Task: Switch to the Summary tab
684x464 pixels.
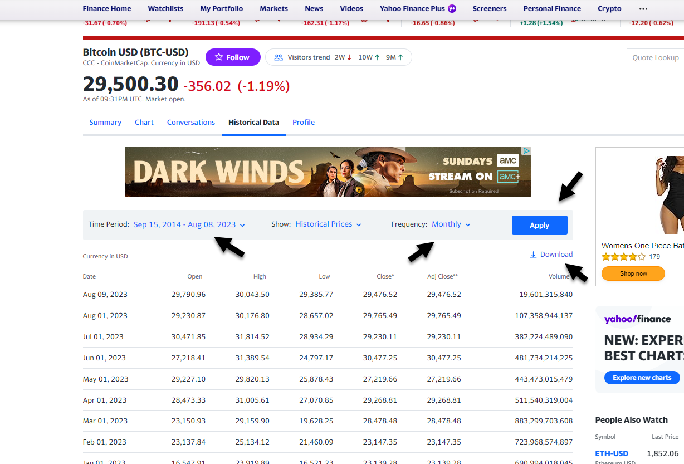Action: pos(105,123)
